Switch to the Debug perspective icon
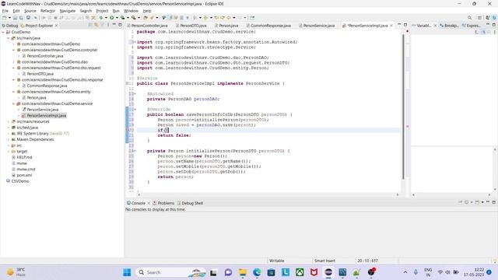The height and width of the screenshot is (280, 498). (494, 18)
